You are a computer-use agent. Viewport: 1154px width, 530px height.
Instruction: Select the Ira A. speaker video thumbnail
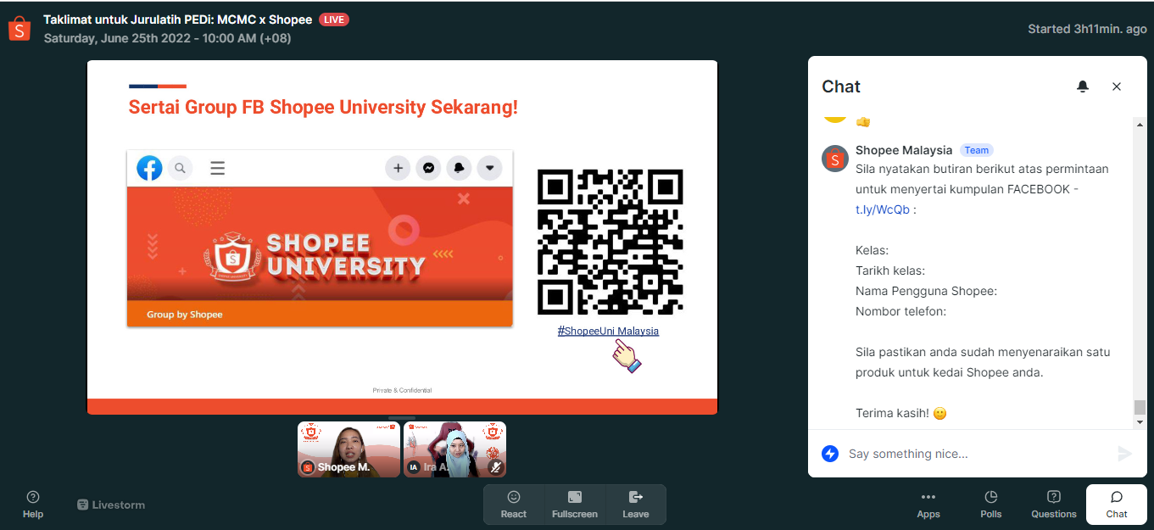(x=454, y=449)
